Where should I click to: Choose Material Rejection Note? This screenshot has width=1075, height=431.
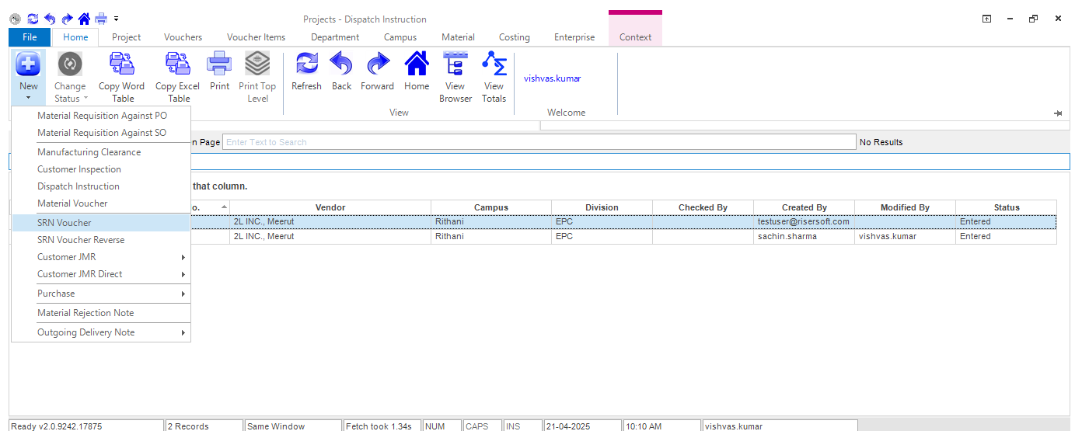coord(101,313)
